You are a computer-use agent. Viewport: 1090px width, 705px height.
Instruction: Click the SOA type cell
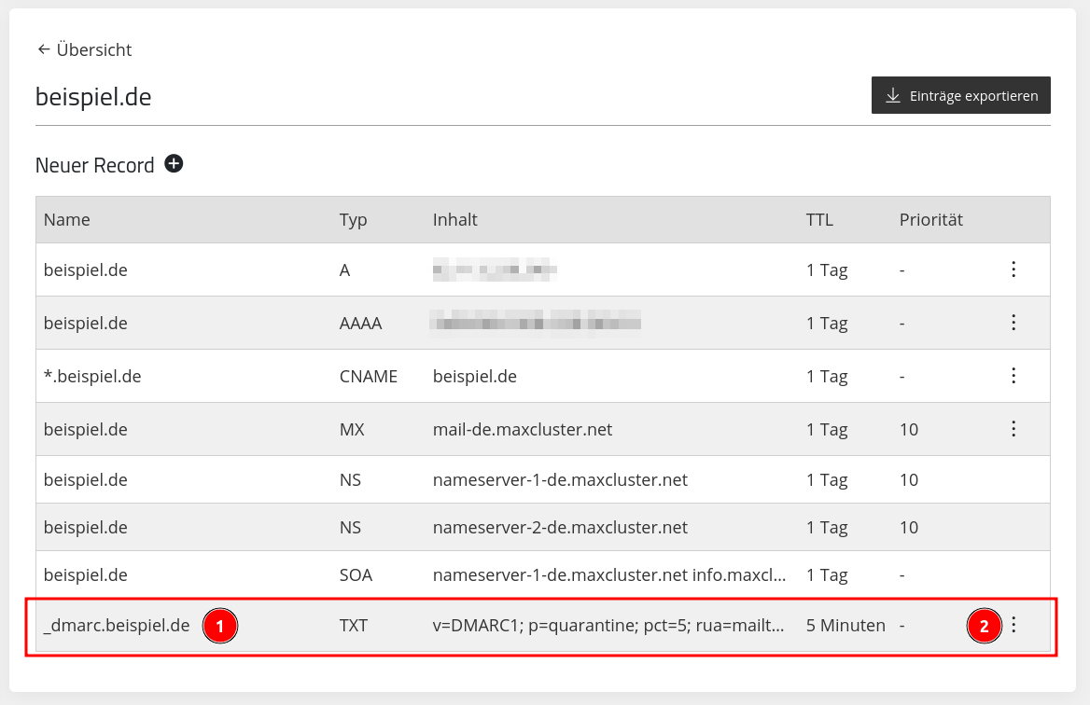356,575
